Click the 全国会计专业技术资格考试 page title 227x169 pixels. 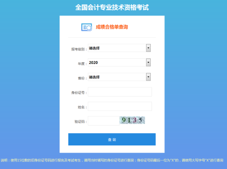tap(112, 7)
